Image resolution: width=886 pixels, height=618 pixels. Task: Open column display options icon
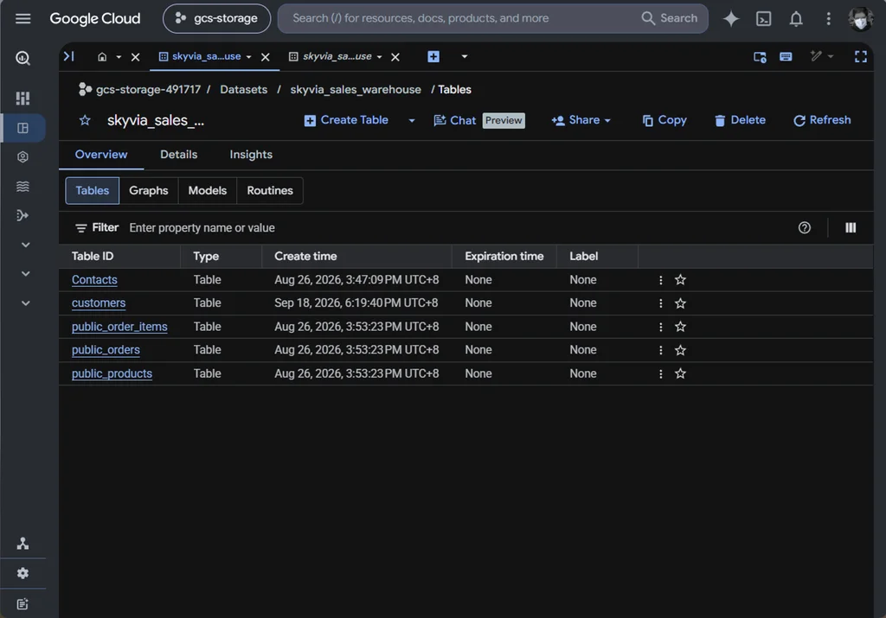click(x=851, y=228)
